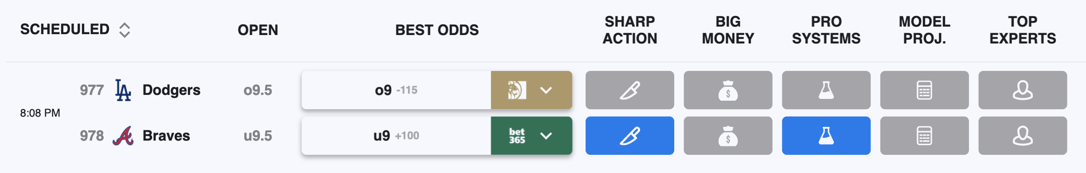This screenshot has width=1086, height=173.
Task: Click the u9 +100 best odds cell
Action: 396,136
